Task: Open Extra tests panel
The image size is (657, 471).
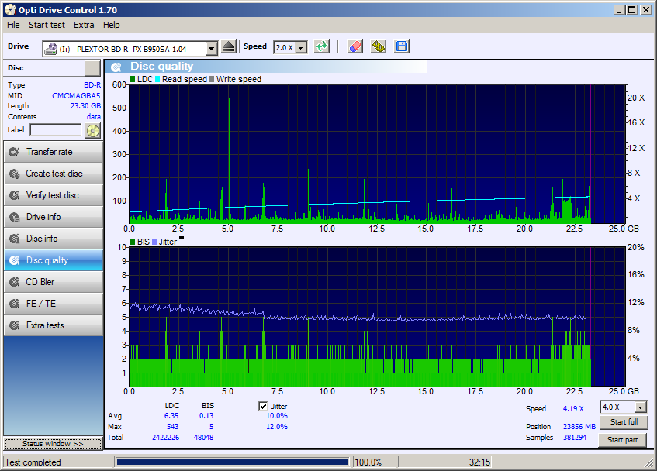Action: tap(54, 325)
